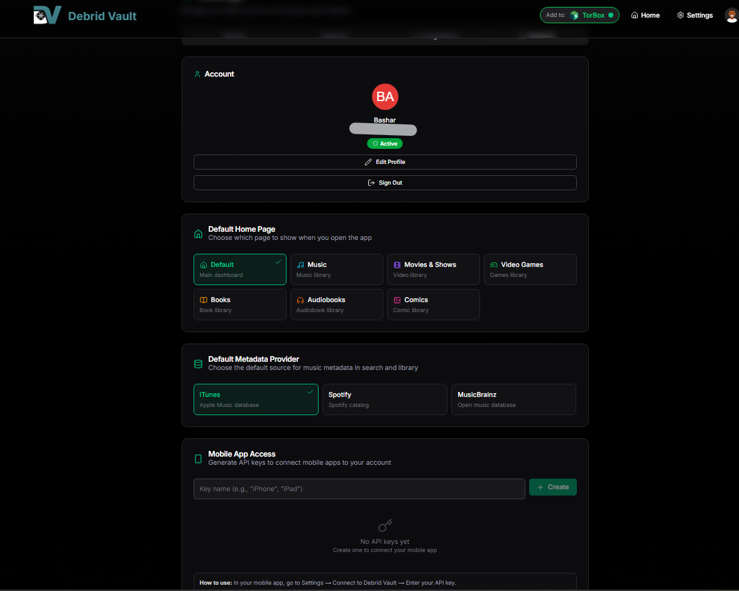
Task: Set Movies & Shows as home page
Action: point(433,269)
